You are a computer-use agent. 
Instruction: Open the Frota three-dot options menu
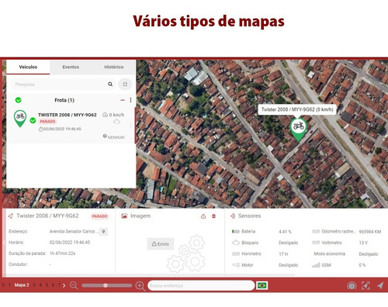130,100
